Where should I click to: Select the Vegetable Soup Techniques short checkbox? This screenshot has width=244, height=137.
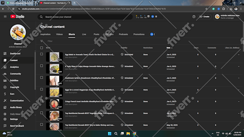pyautogui.click(x=42, y=113)
